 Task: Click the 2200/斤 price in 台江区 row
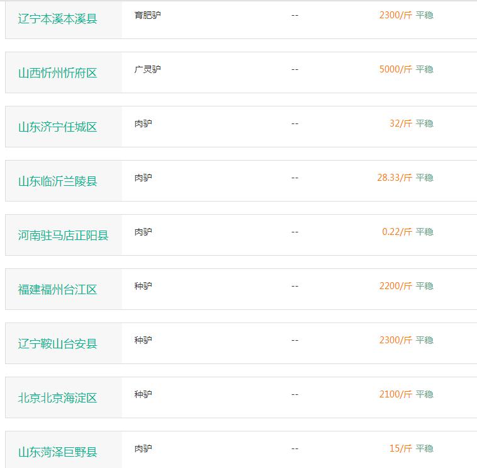[x=395, y=286]
